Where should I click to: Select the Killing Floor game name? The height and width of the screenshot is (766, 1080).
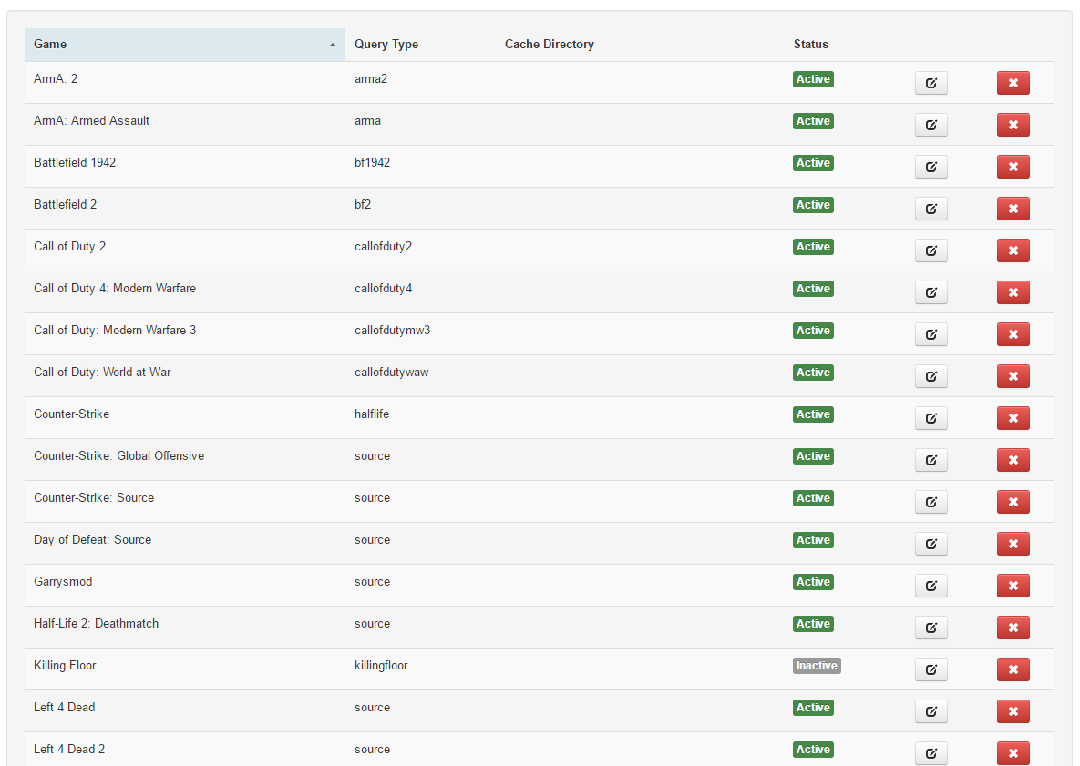coord(65,666)
